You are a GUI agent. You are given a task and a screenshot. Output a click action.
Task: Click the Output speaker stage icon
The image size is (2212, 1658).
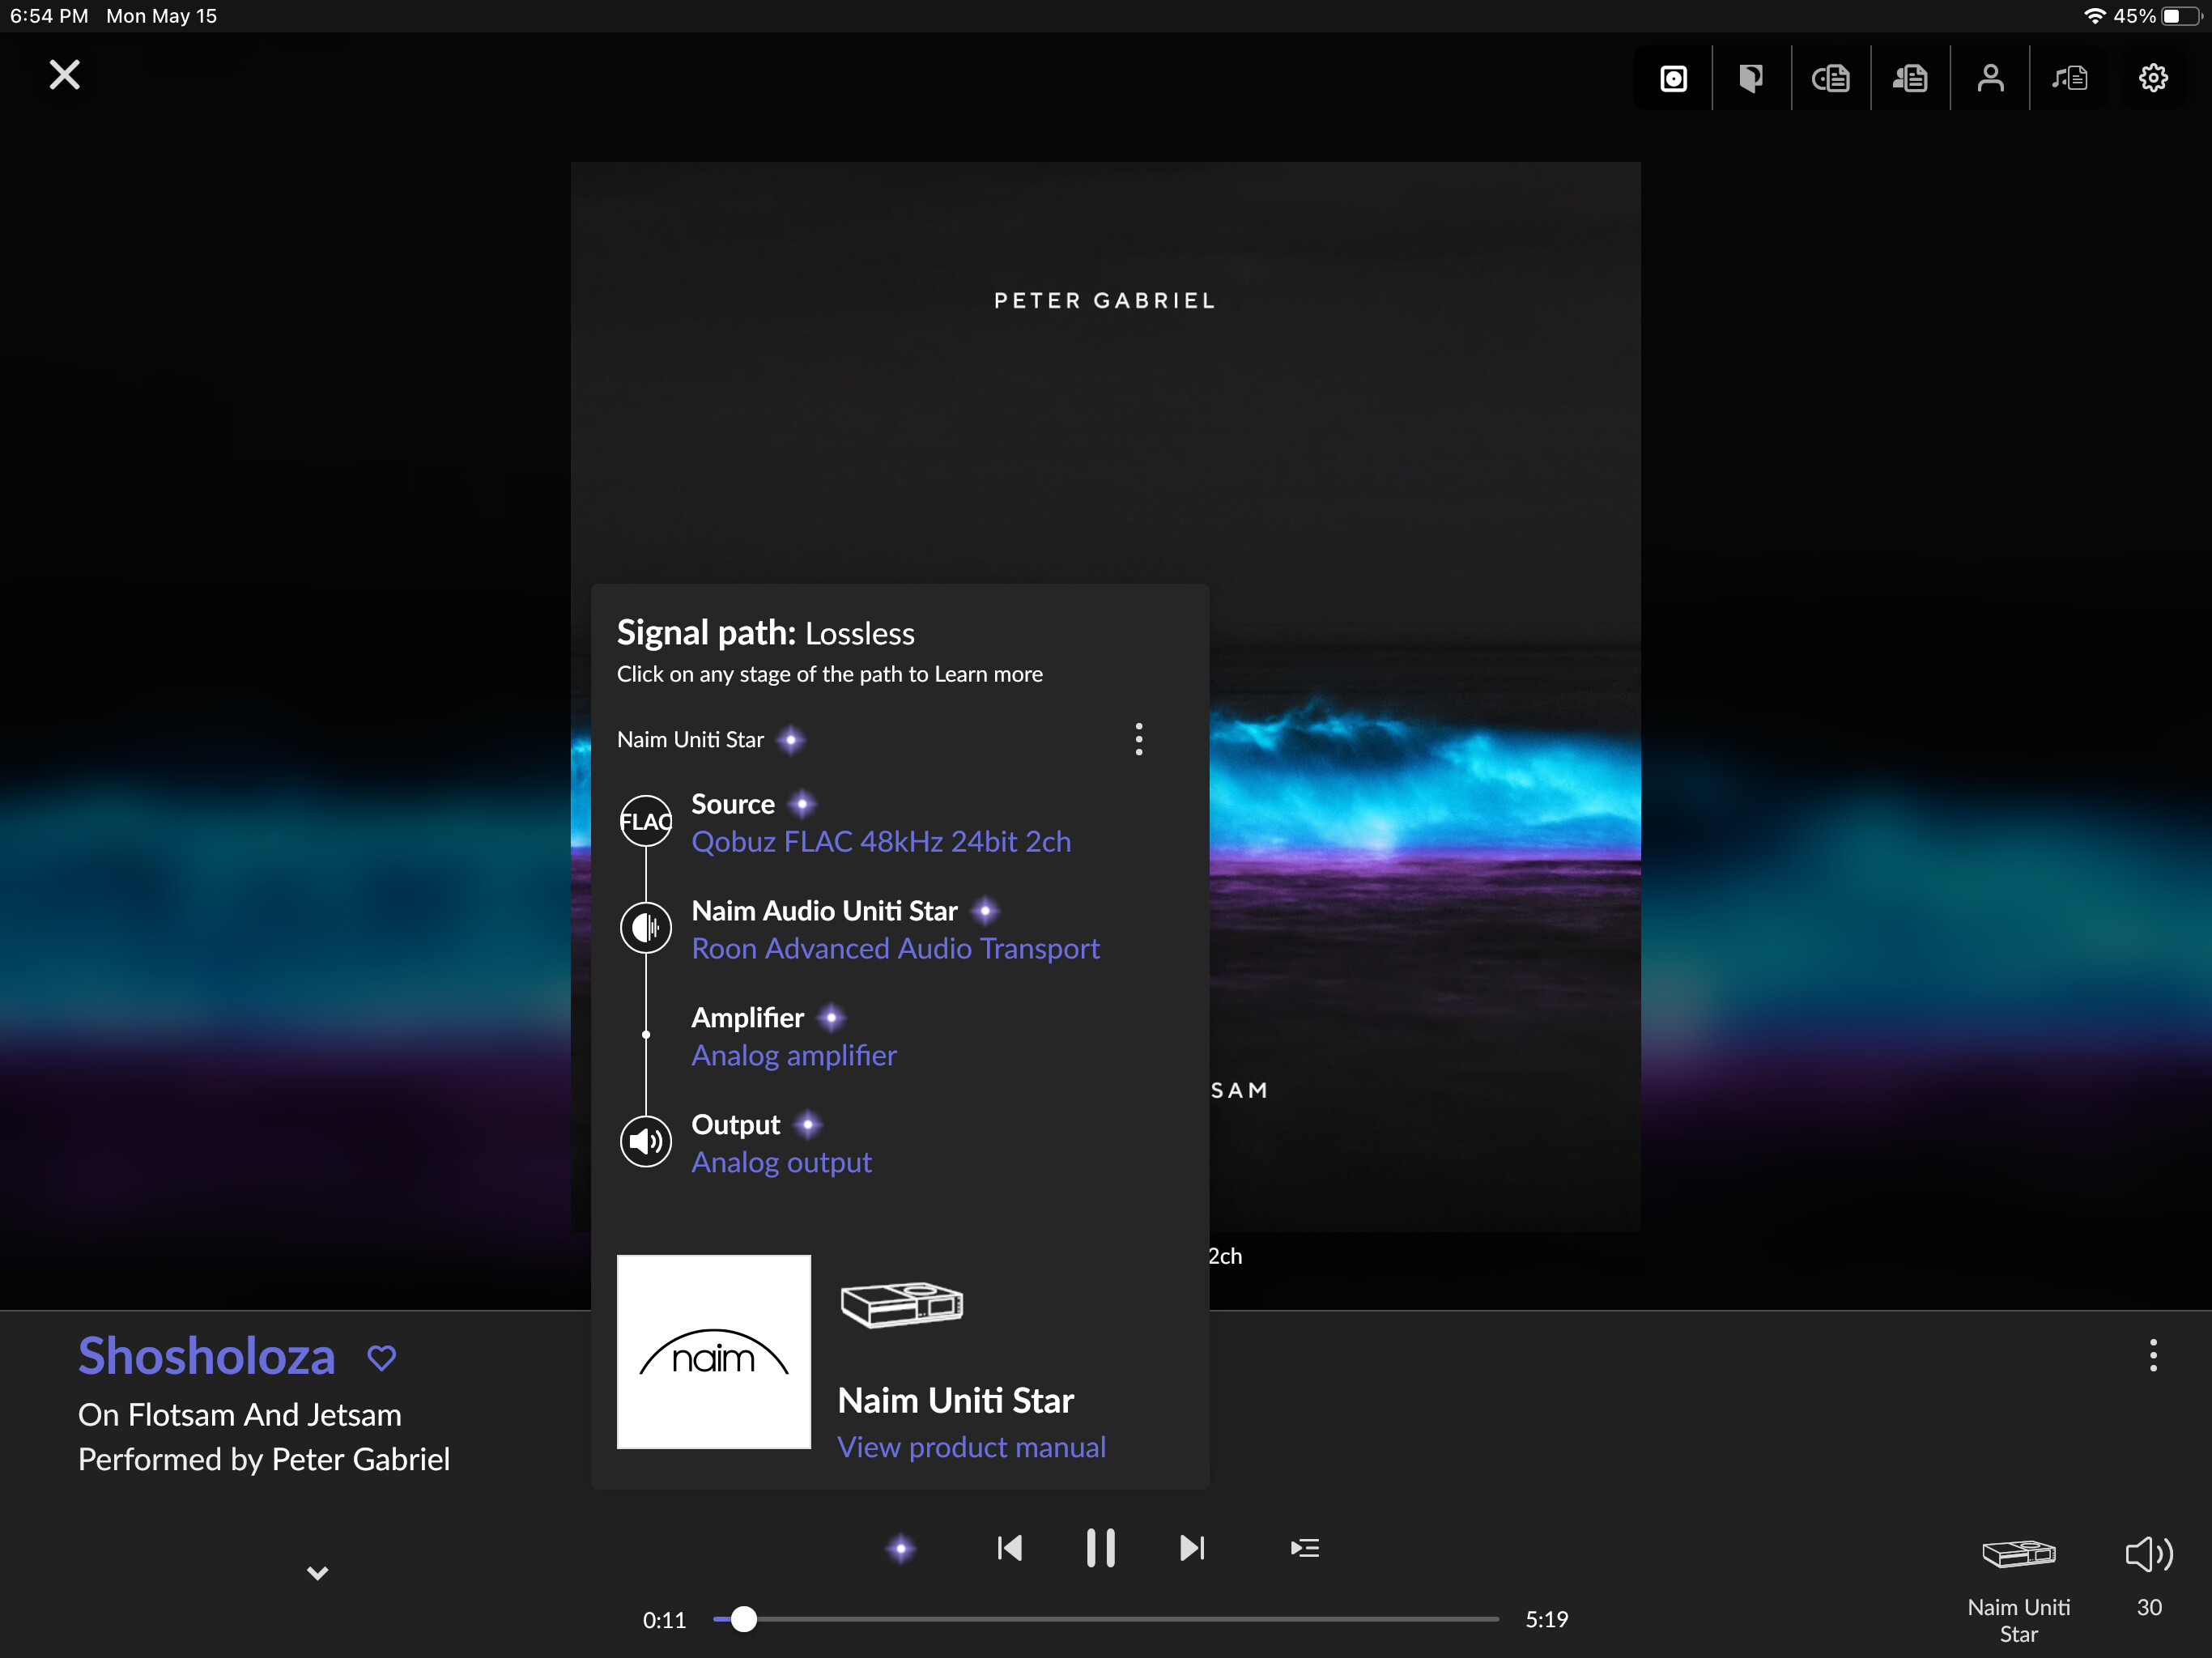(646, 1142)
